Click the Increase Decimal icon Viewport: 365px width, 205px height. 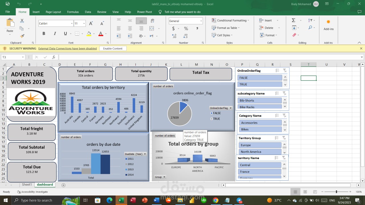point(175,36)
